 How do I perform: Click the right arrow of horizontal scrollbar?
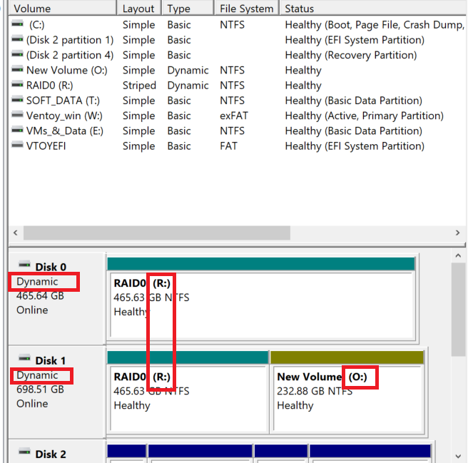(457, 233)
